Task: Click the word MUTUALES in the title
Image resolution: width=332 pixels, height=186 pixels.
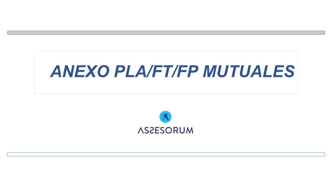Action: (x=248, y=71)
